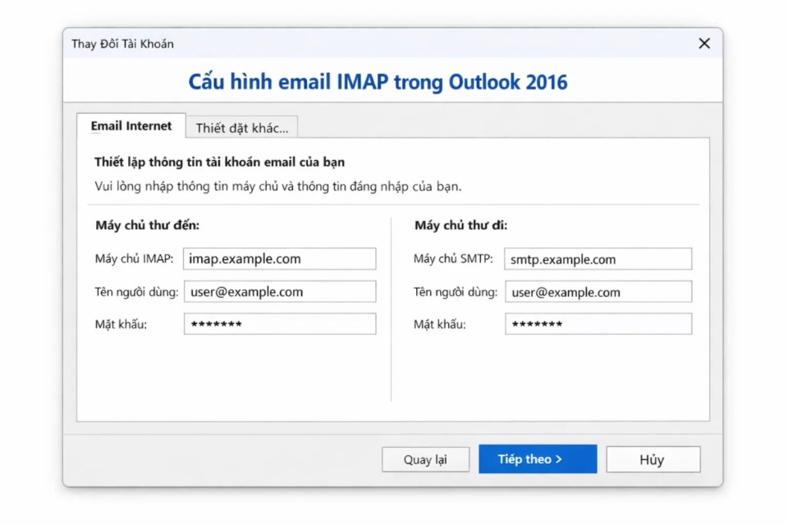Image resolution: width=788 pixels, height=525 pixels.
Task: Click the "Máy chủ thư đến:" section header
Action: pyautogui.click(x=146, y=225)
